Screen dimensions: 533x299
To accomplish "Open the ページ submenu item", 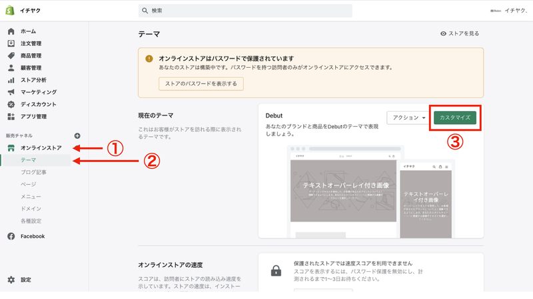I will pos(28,185).
